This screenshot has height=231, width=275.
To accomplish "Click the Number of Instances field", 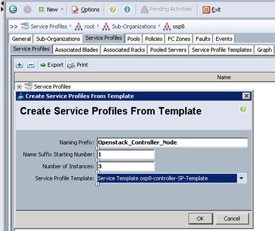I will point(126,166).
